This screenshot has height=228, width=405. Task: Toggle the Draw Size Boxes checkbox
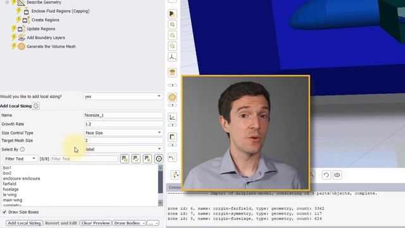coord(4,212)
